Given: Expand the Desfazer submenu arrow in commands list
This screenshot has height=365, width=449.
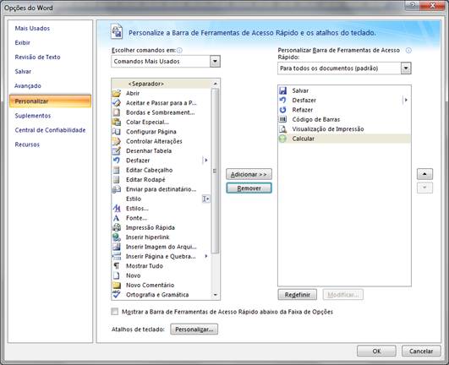Looking at the screenshot, I should (205, 161).
